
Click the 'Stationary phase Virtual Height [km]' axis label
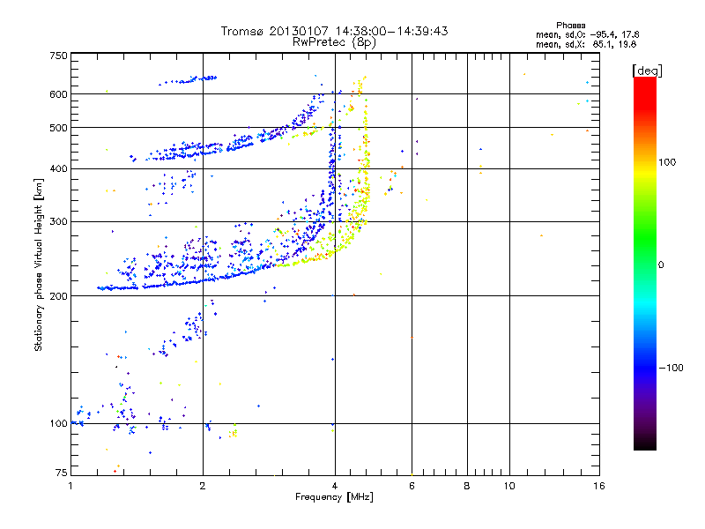(x=39, y=264)
